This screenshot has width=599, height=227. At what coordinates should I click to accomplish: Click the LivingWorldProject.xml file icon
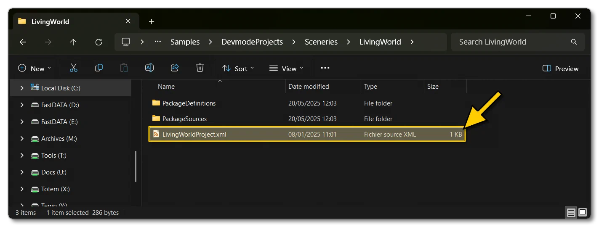click(x=156, y=135)
